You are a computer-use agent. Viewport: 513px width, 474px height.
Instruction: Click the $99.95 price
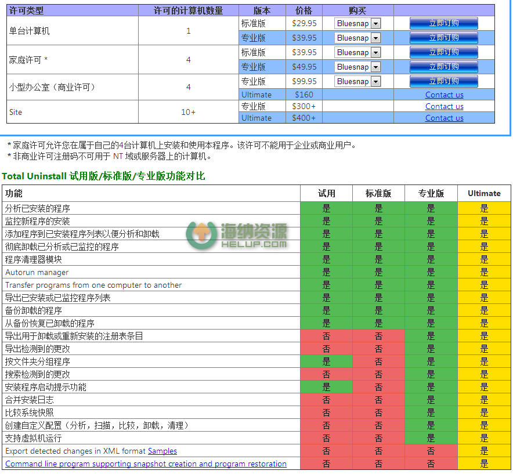pos(304,81)
